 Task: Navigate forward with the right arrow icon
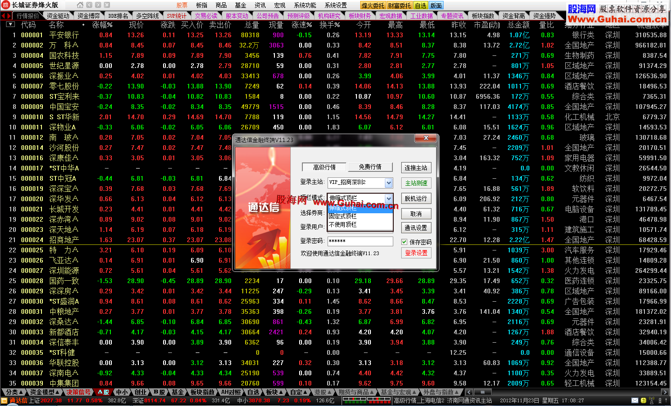click(x=98, y=5)
